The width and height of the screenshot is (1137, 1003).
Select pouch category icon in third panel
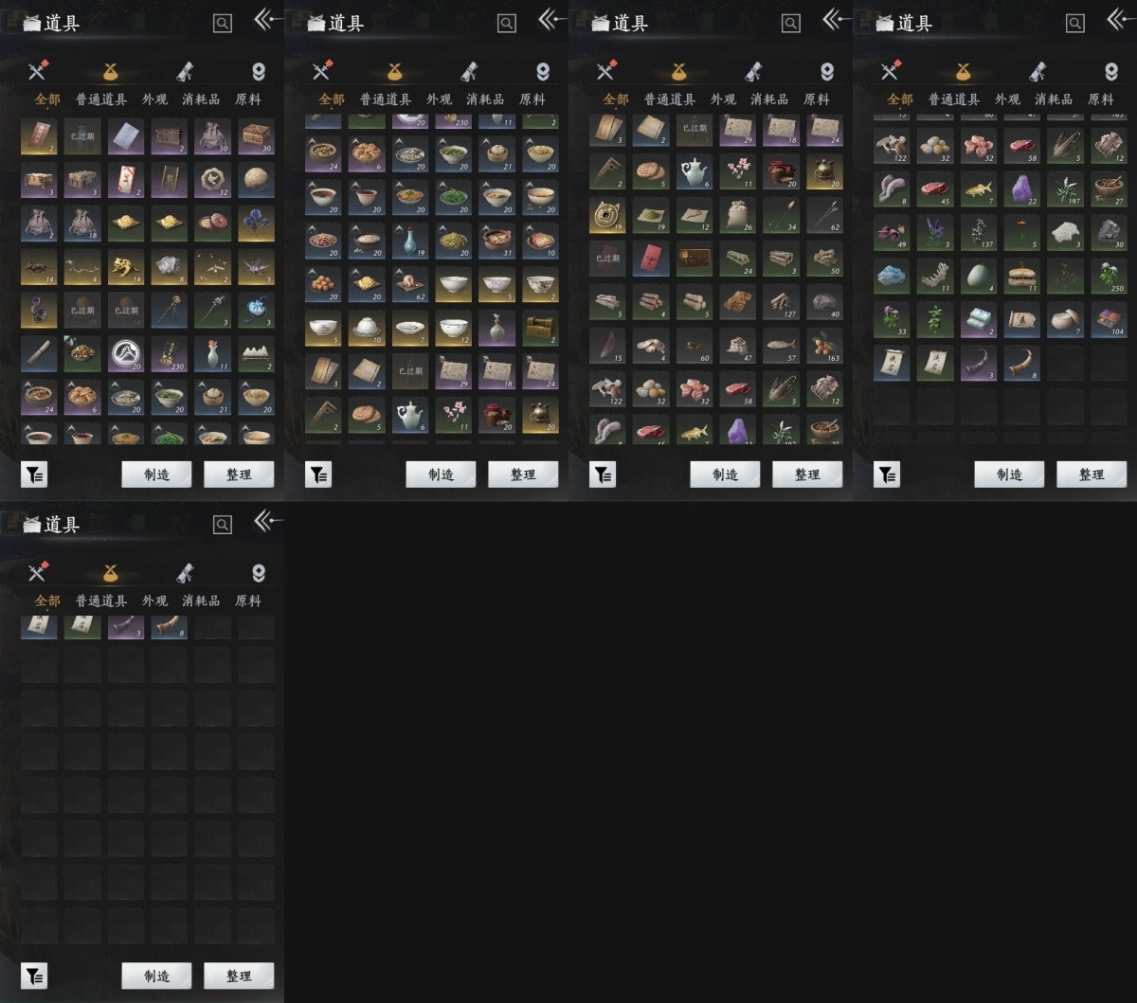[678, 71]
